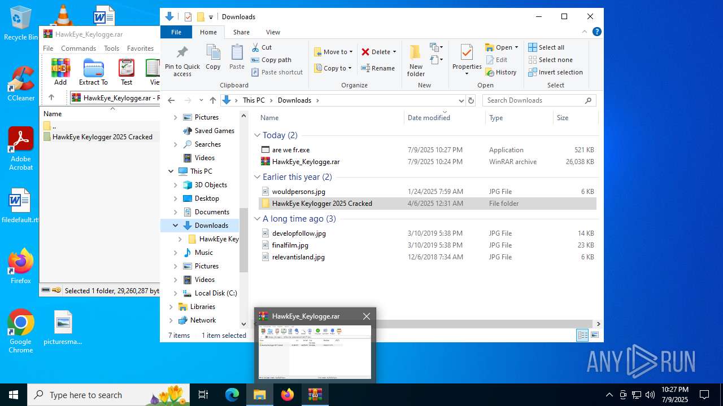Open WinRAR Tools menu
This screenshot has width=723, height=406.
coord(111,48)
